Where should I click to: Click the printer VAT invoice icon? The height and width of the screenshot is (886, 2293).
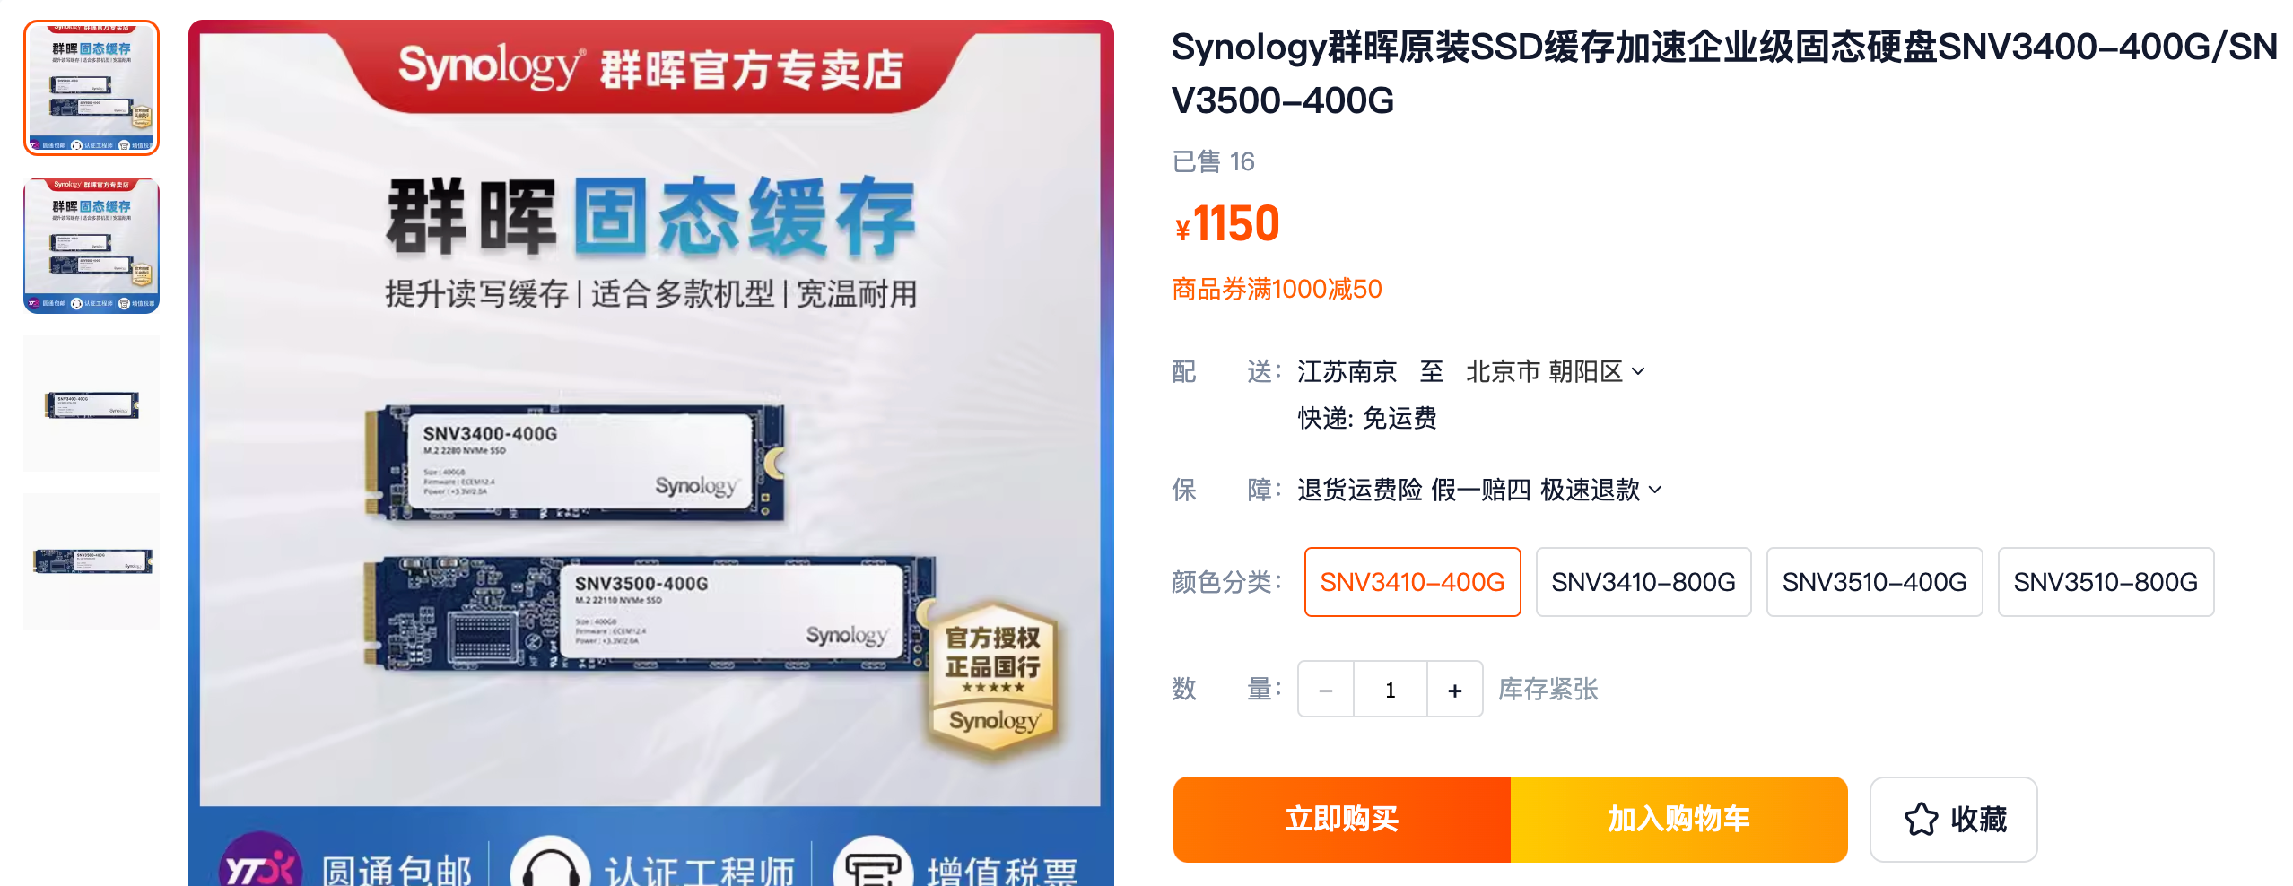(873, 863)
